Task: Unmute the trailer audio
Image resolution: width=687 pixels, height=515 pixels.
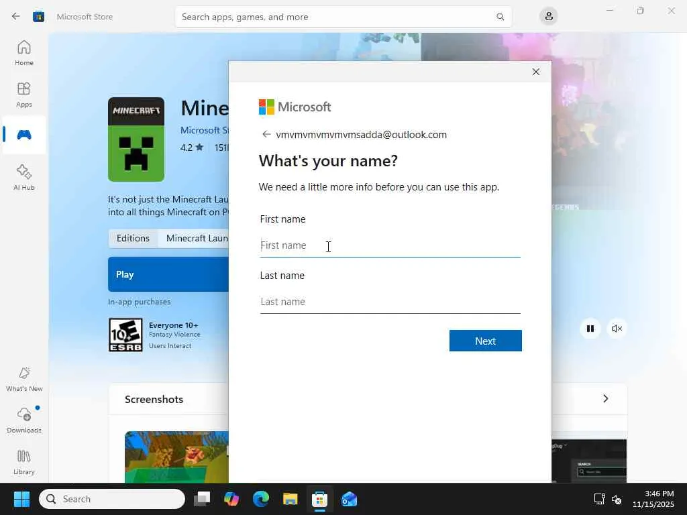Action: coord(617,329)
